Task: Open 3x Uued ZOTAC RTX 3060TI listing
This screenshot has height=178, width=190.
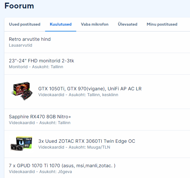Action: [87, 141]
